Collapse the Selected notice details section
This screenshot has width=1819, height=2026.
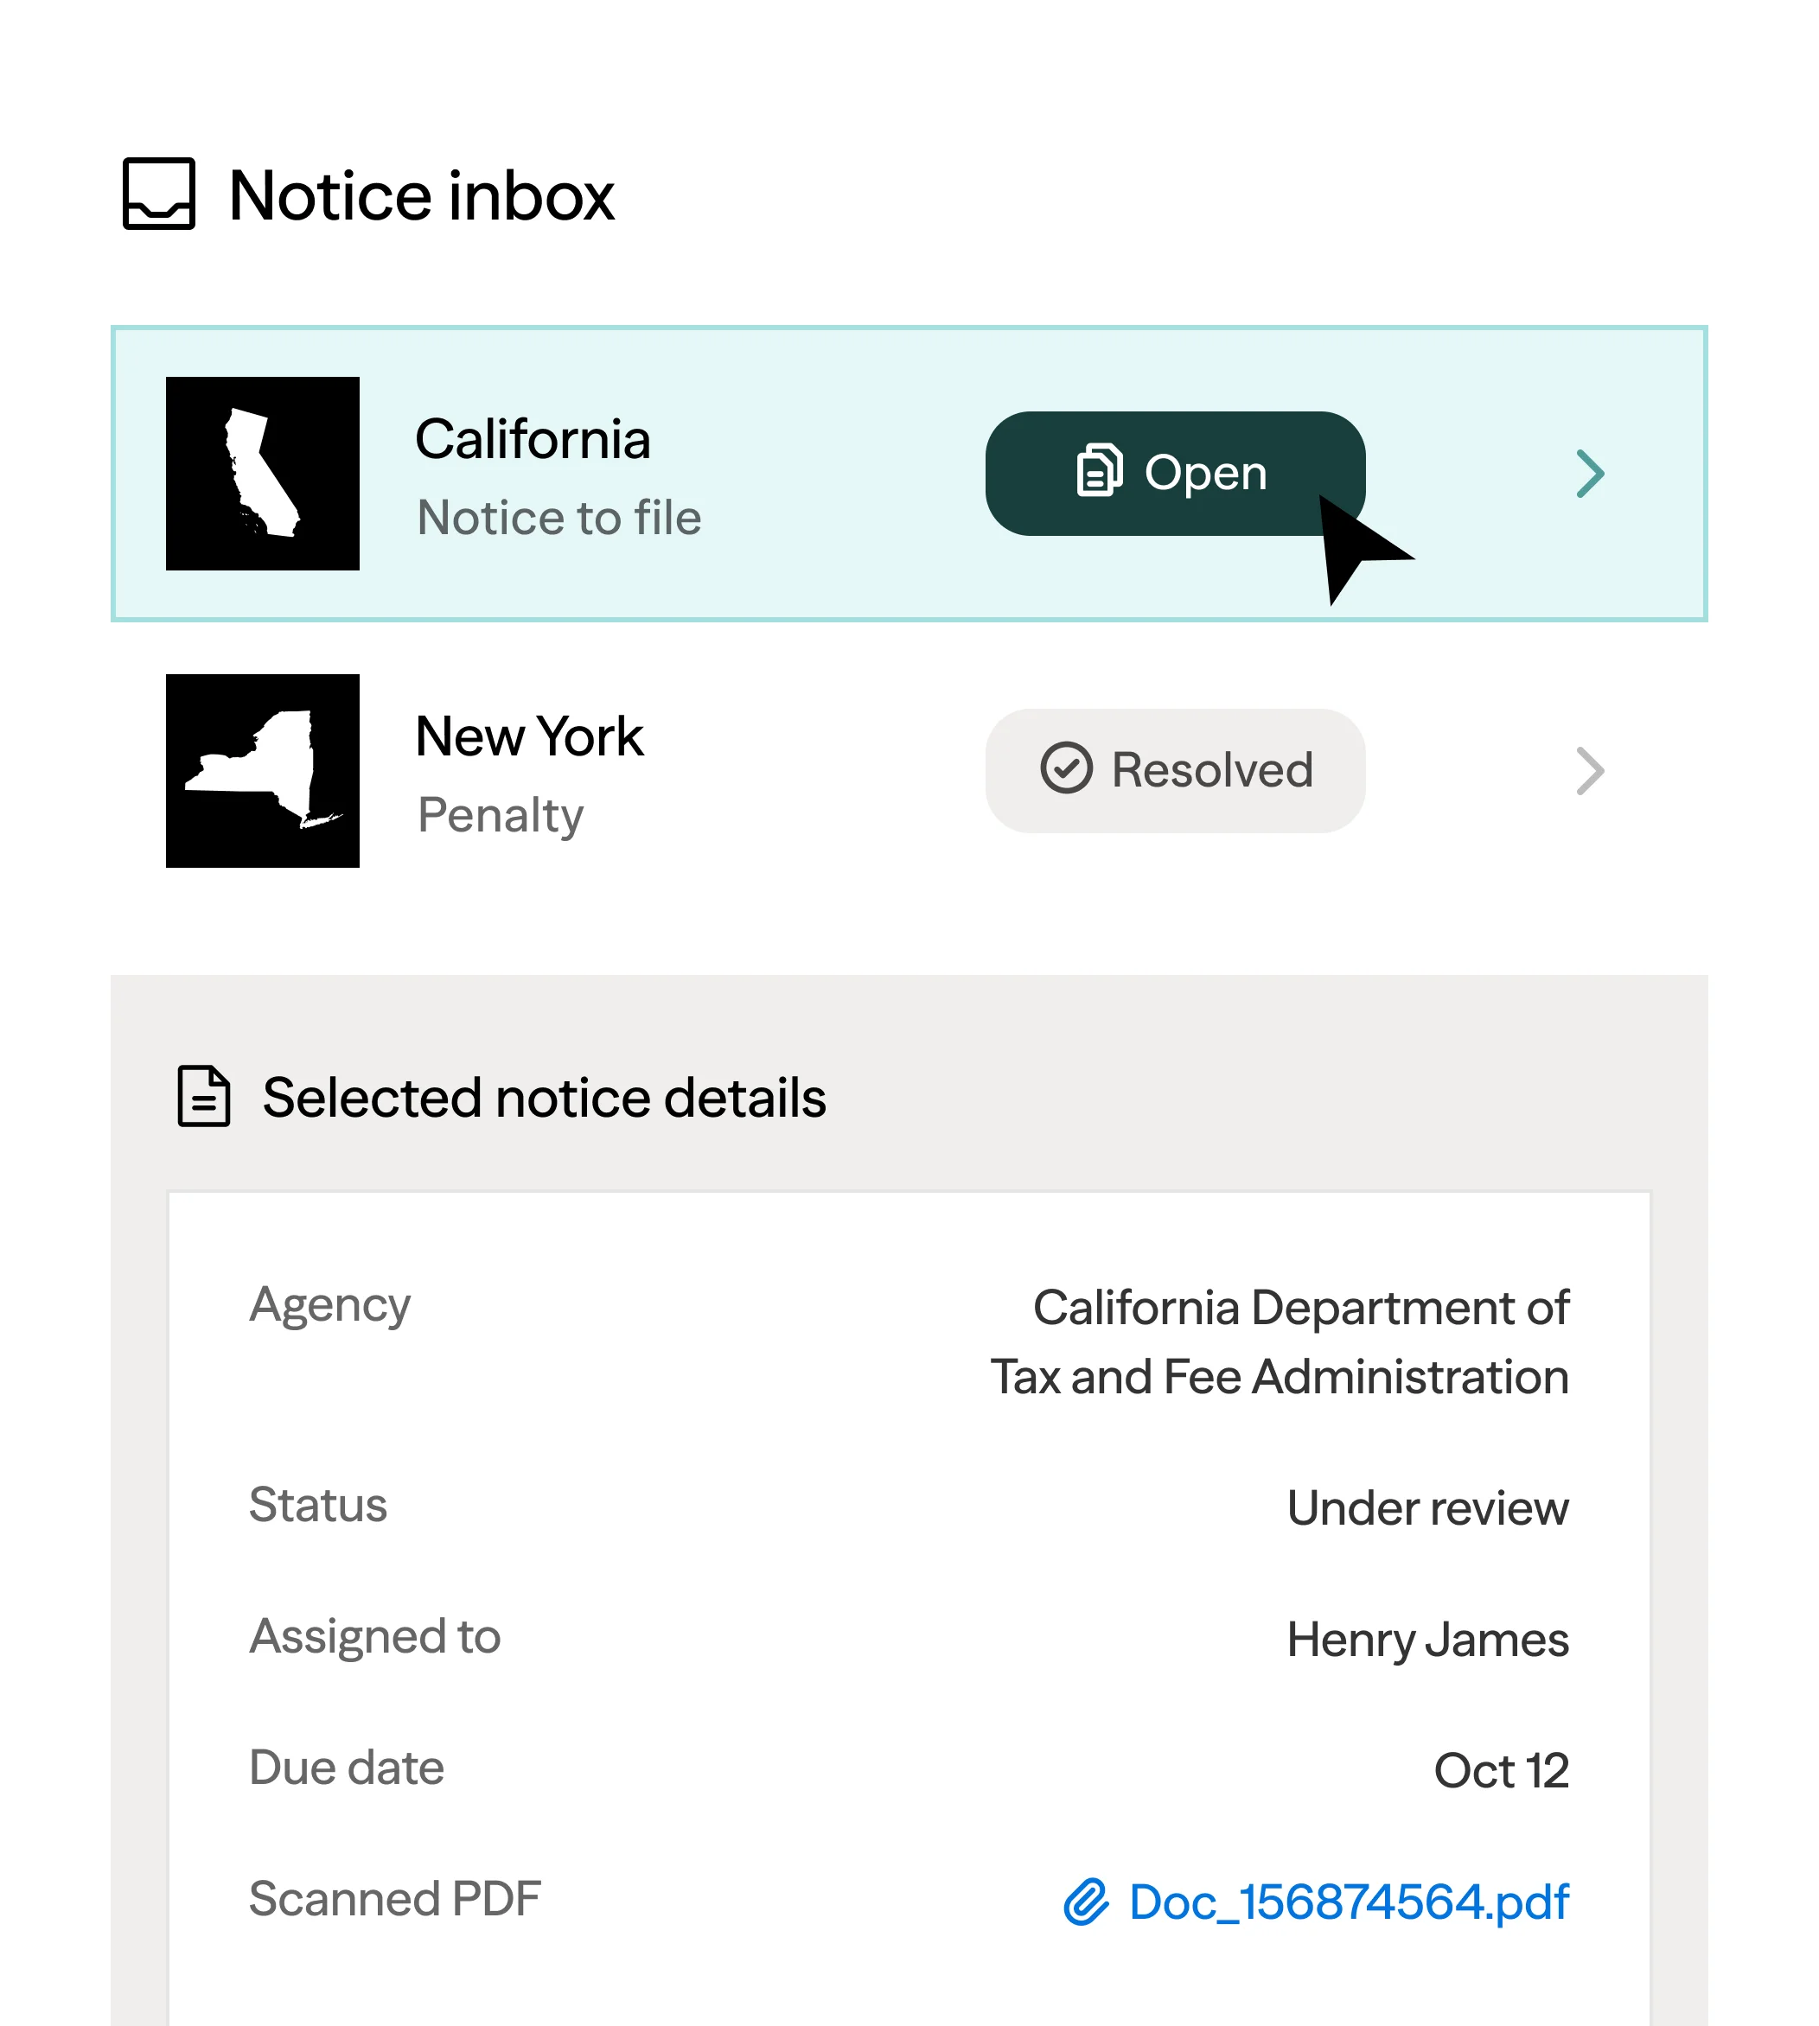544,1098
